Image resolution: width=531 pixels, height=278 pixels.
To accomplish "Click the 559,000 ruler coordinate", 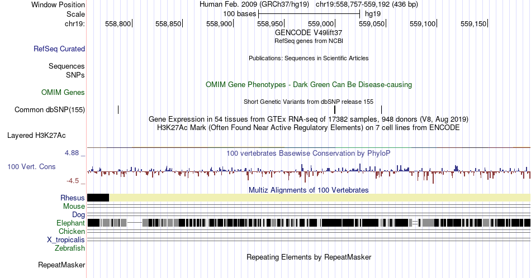I will [321, 23].
